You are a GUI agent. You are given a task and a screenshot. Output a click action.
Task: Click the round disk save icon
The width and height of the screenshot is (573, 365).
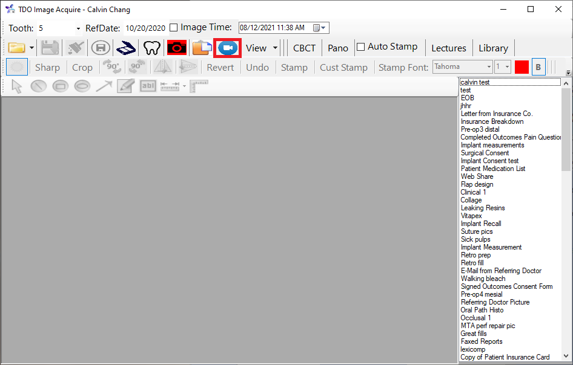click(x=101, y=48)
